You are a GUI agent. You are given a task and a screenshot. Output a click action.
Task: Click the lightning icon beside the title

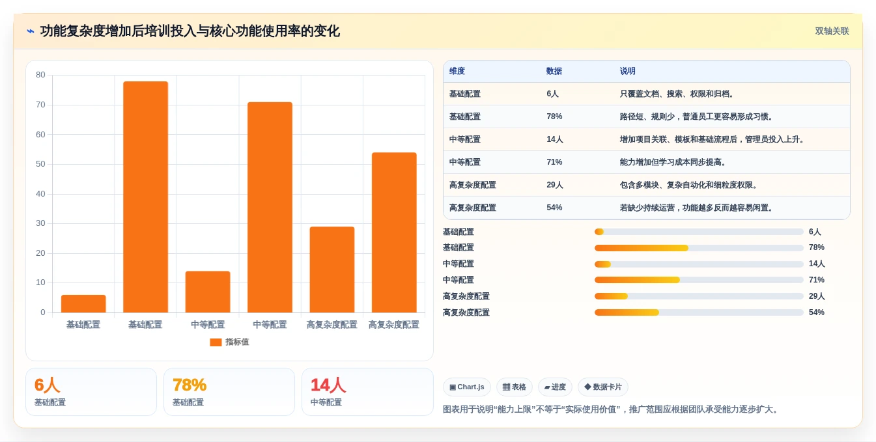pyautogui.click(x=31, y=31)
